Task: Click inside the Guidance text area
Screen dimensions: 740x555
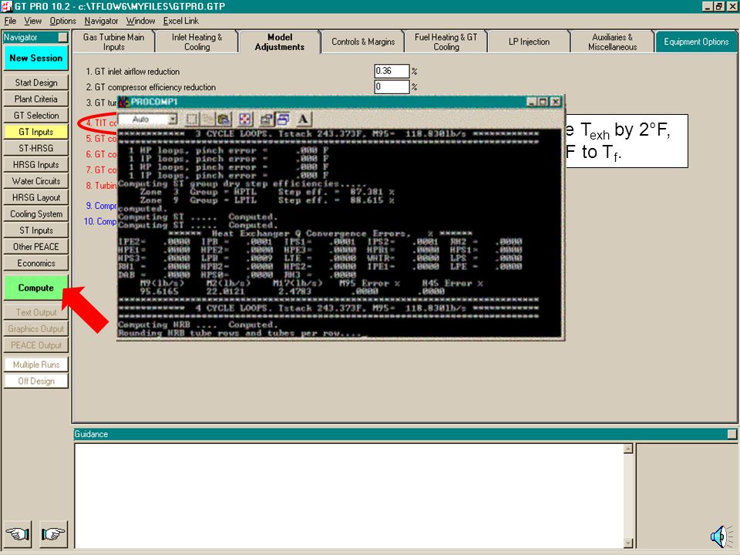Action: 348,496
